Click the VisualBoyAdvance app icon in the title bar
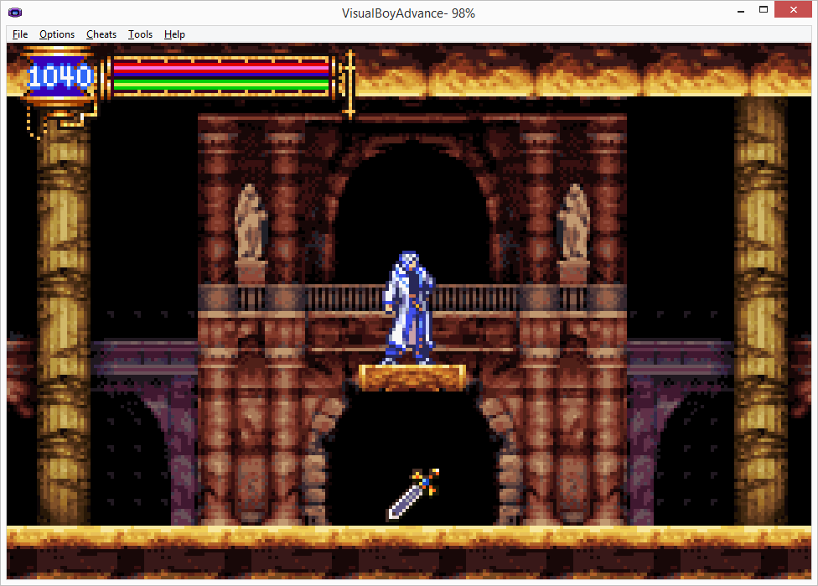Viewport: 818px width, 586px height. point(15,12)
